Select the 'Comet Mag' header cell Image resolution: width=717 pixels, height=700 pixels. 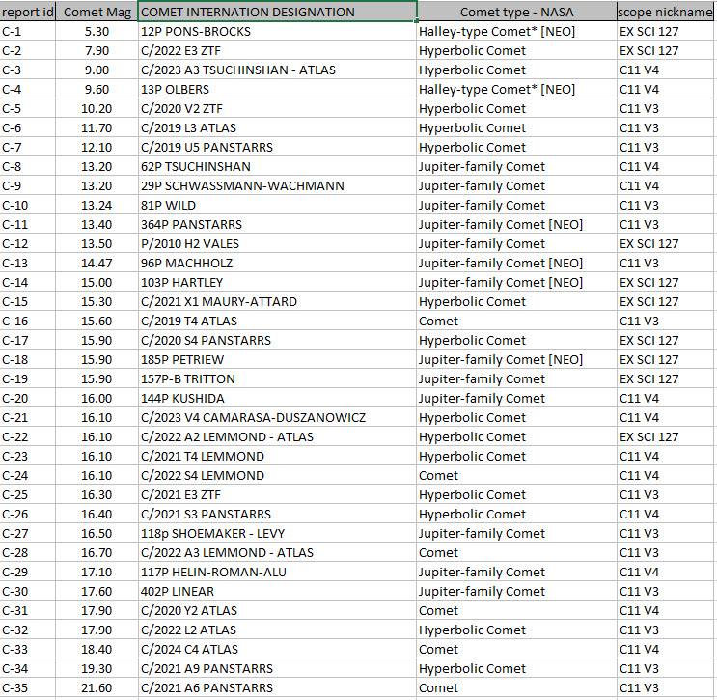pyautogui.click(x=97, y=12)
